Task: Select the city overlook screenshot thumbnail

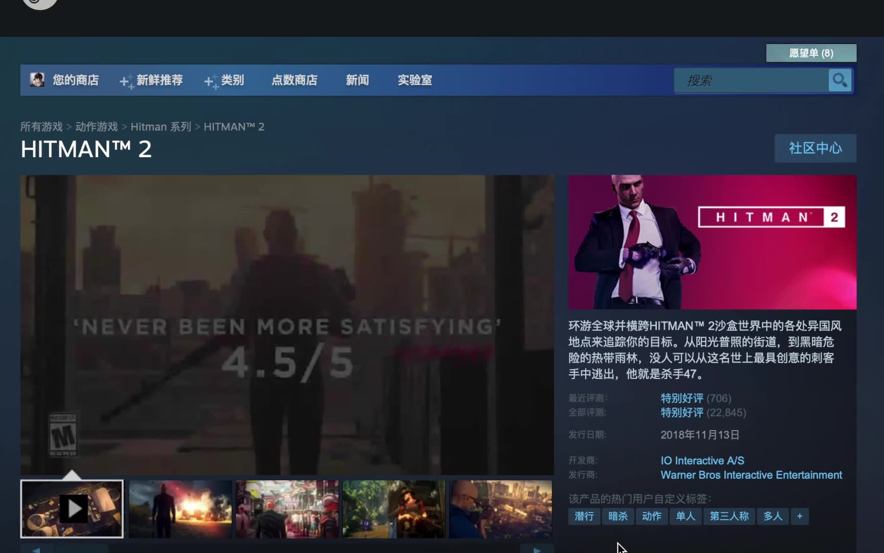Action: [501, 509]
